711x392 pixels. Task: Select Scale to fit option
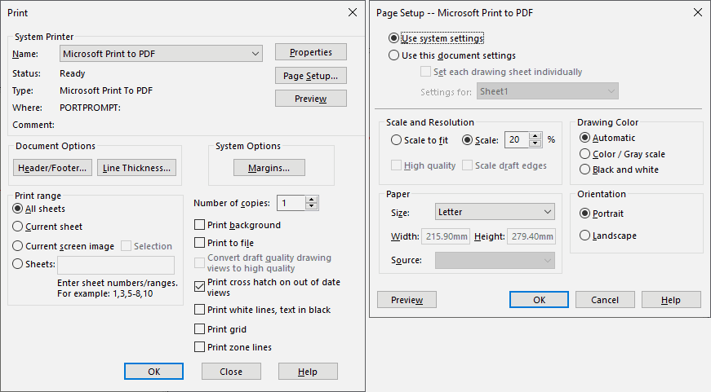coord(396,140)
